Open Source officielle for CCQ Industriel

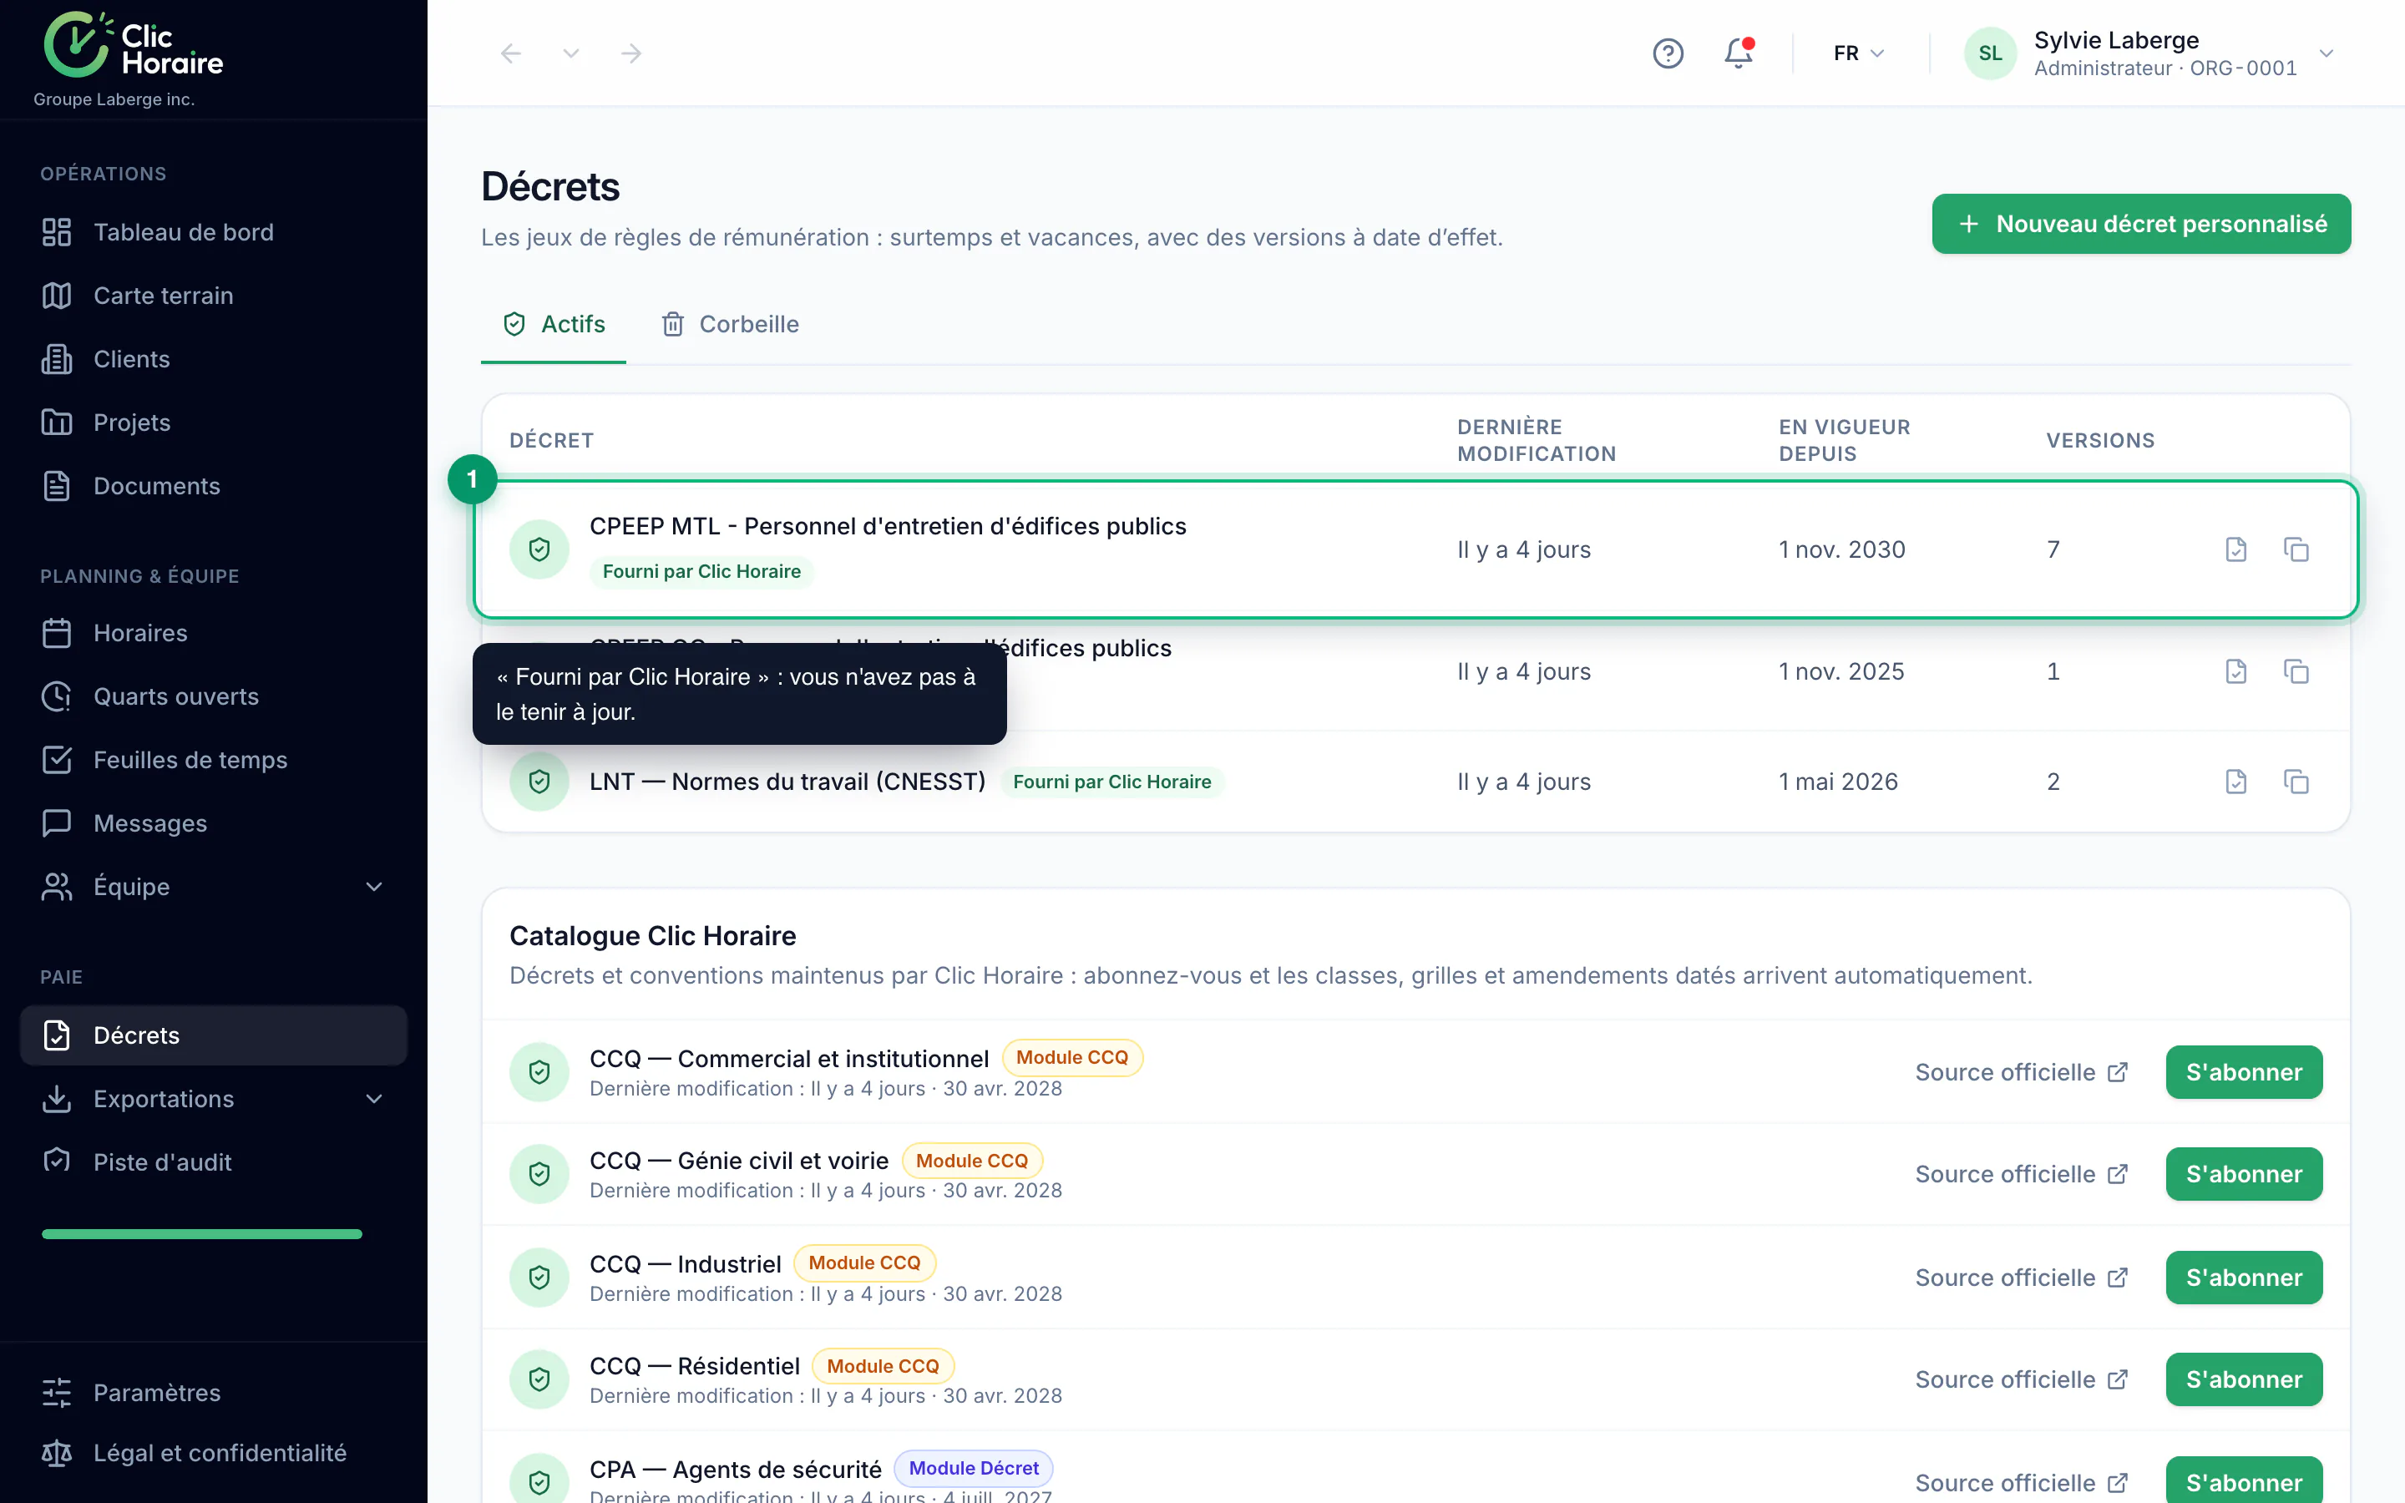2022,1278
